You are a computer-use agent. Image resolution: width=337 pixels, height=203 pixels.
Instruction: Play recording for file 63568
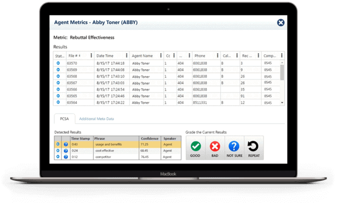pyautogui.click(x=58, y=76)
